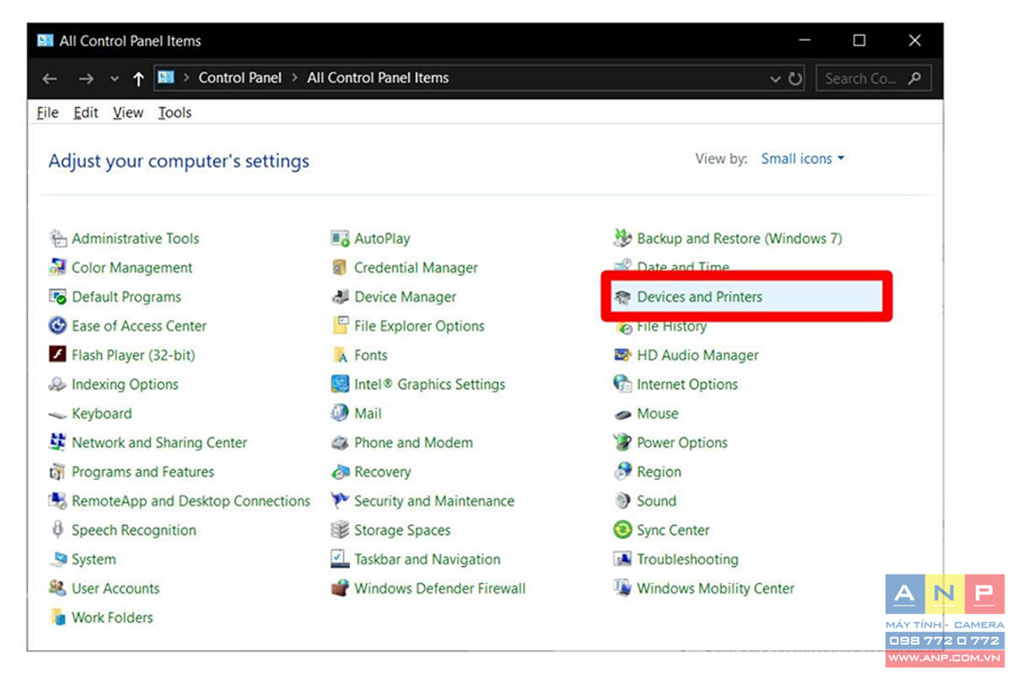
Task: Open the Windows Defender Firewall link
Action: (439, 588)
